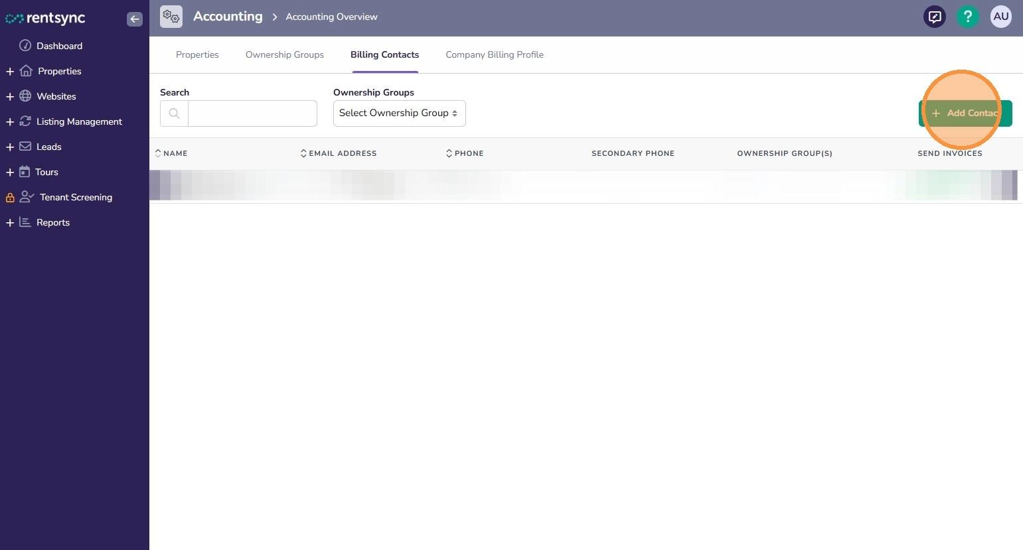This screenshot has height=550, width=1023.
Task: Click the Tenant Screening lock icon
Action: click(10, 197)
